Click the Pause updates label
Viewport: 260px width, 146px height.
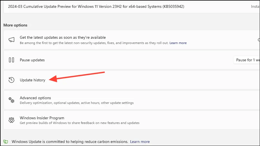point(32,60)
